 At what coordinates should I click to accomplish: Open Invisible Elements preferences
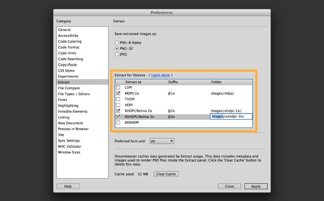coord(82,111)
